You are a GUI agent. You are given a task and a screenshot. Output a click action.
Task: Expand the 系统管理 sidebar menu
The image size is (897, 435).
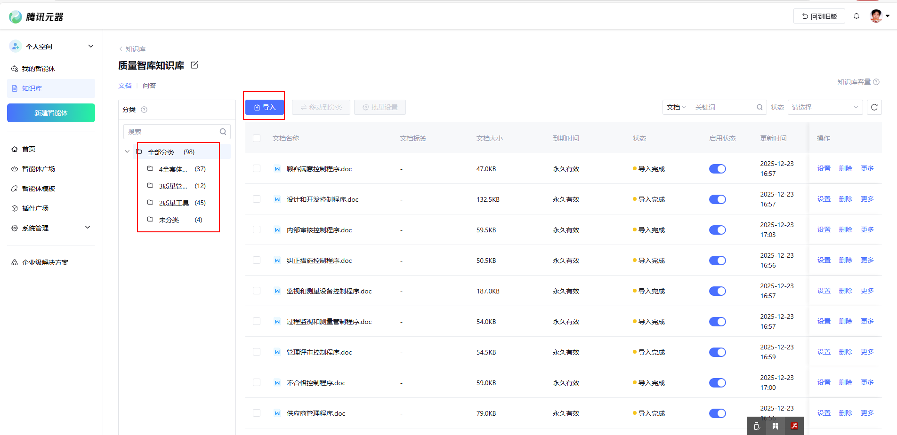click(51, 228)
